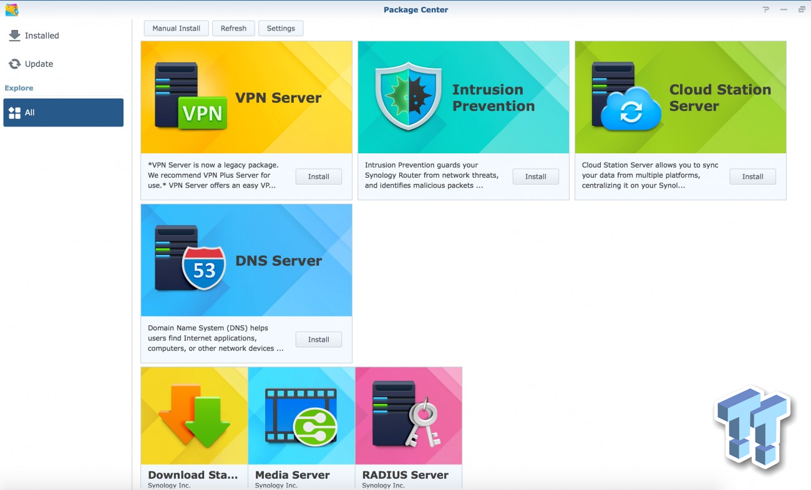Click the Explore heading in sidebar
This screenshot has width=811, height=490.
click(x=19, y=88)
